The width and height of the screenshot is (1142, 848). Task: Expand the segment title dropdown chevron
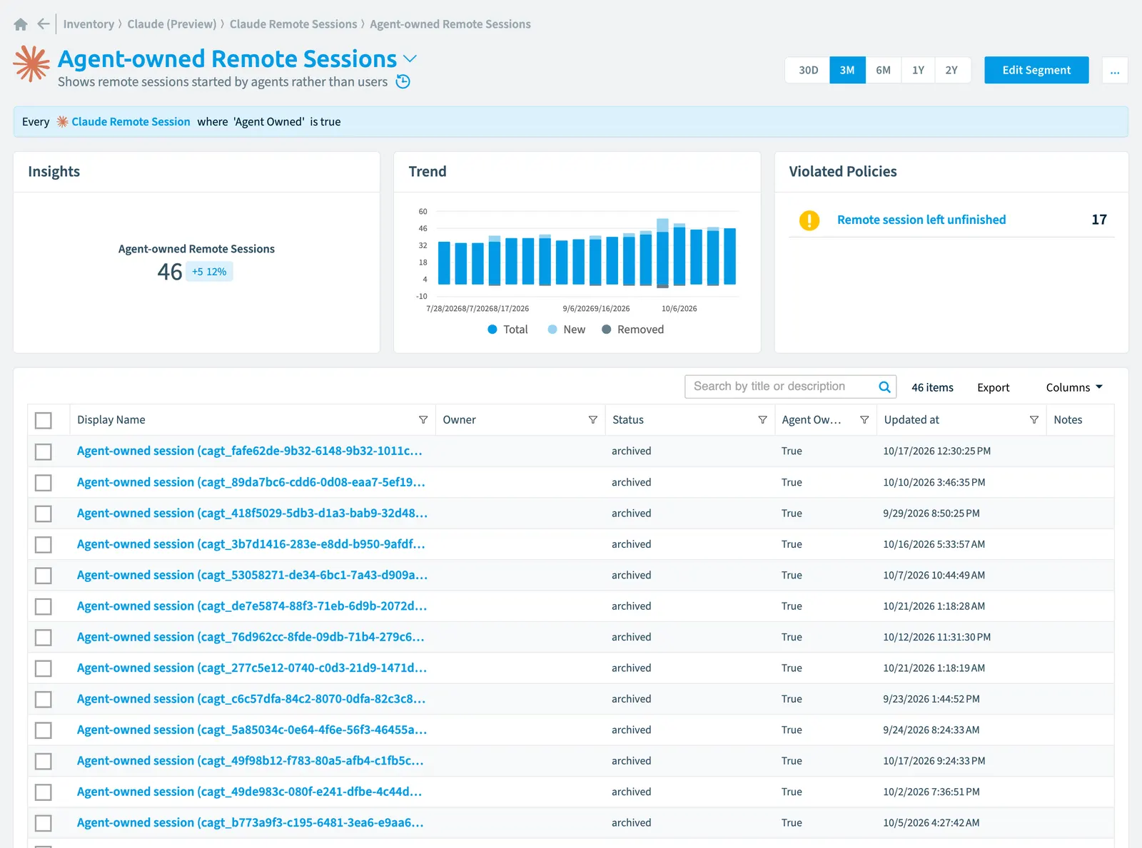tap(410, 58)
